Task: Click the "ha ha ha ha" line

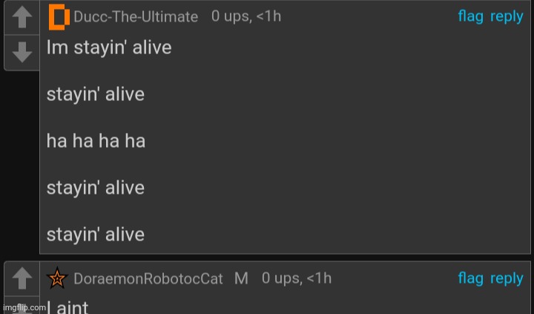Action: point(96,141)
